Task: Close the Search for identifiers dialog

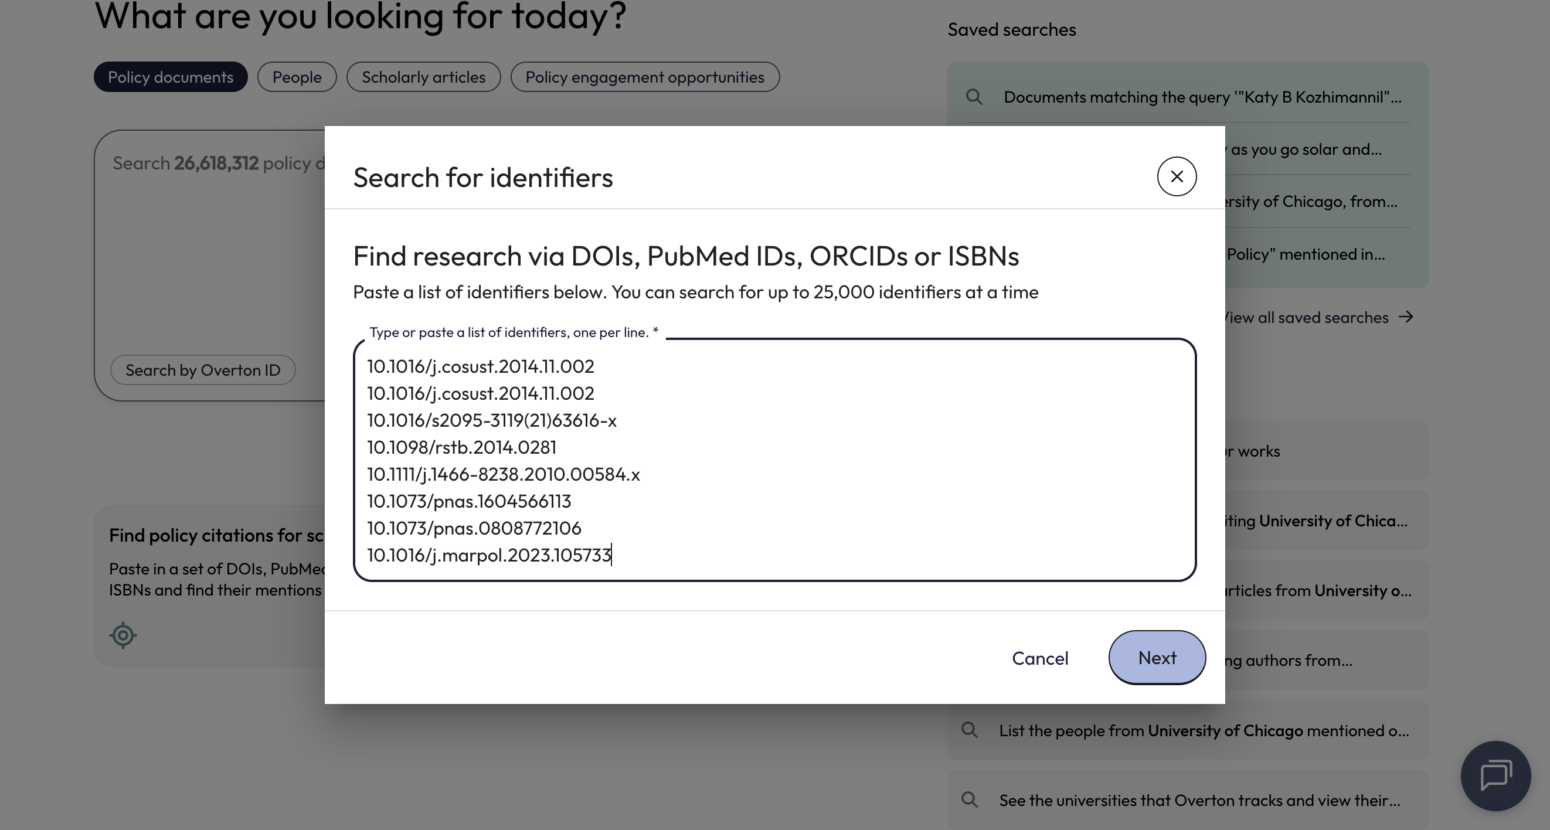Action: point(1177,176)
